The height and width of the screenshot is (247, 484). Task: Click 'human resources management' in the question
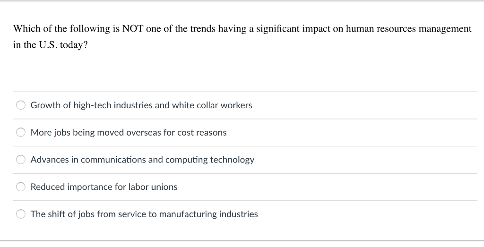point(409,29)
